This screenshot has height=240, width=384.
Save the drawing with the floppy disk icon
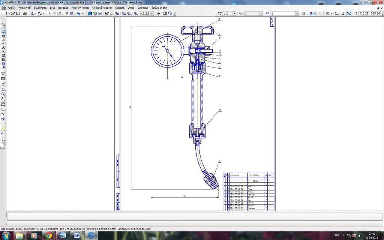[x=18, y=13]
